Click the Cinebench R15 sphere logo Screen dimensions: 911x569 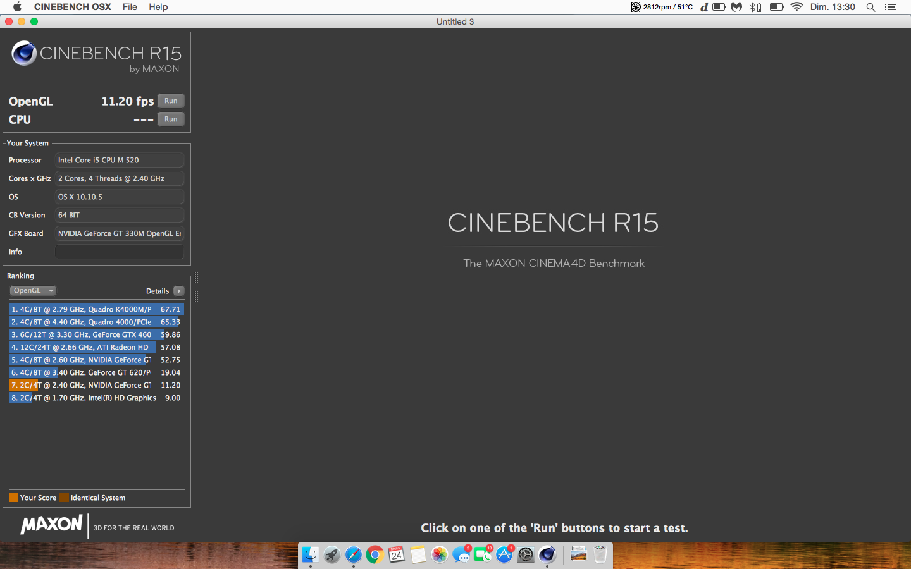pyautogui.click(x=24, y=53)
